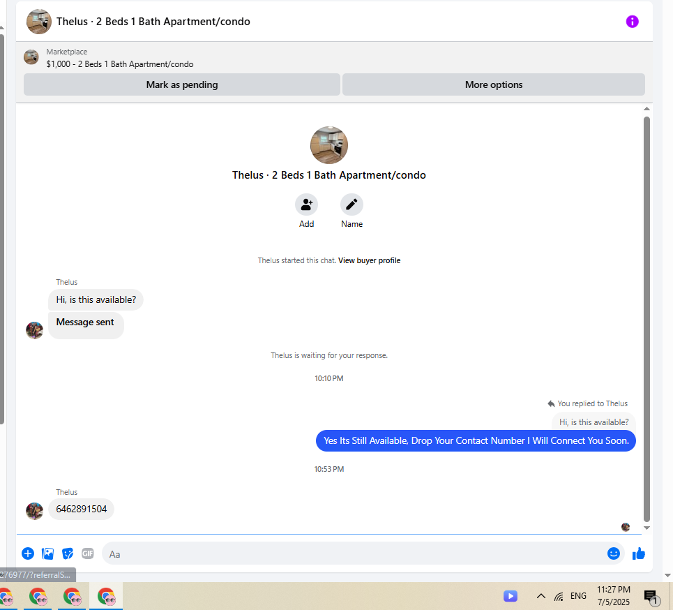Open More options for the listing
The height and width of the screenshot is (610, 673).
pyautogui.click(x=494, y=84)
